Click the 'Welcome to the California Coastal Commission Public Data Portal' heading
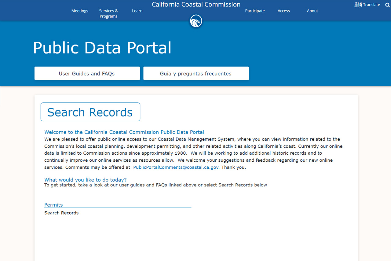Image resolution: width=391 pixels, height=261 pixels. [x=124, y=132]
